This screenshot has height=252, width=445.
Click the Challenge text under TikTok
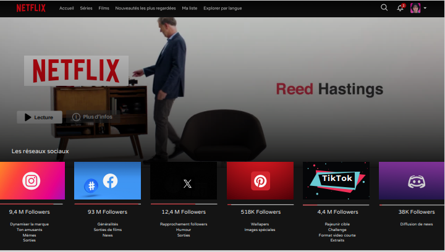pos(337,230)
